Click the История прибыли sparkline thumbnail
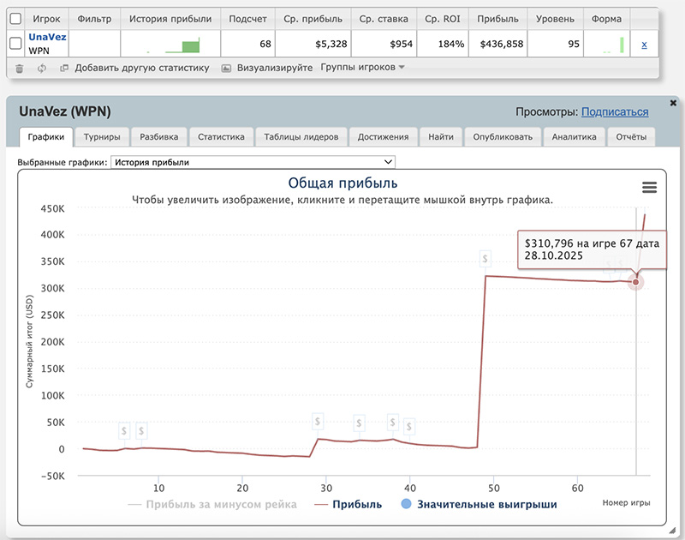The image size is (685, 540). 170,44
